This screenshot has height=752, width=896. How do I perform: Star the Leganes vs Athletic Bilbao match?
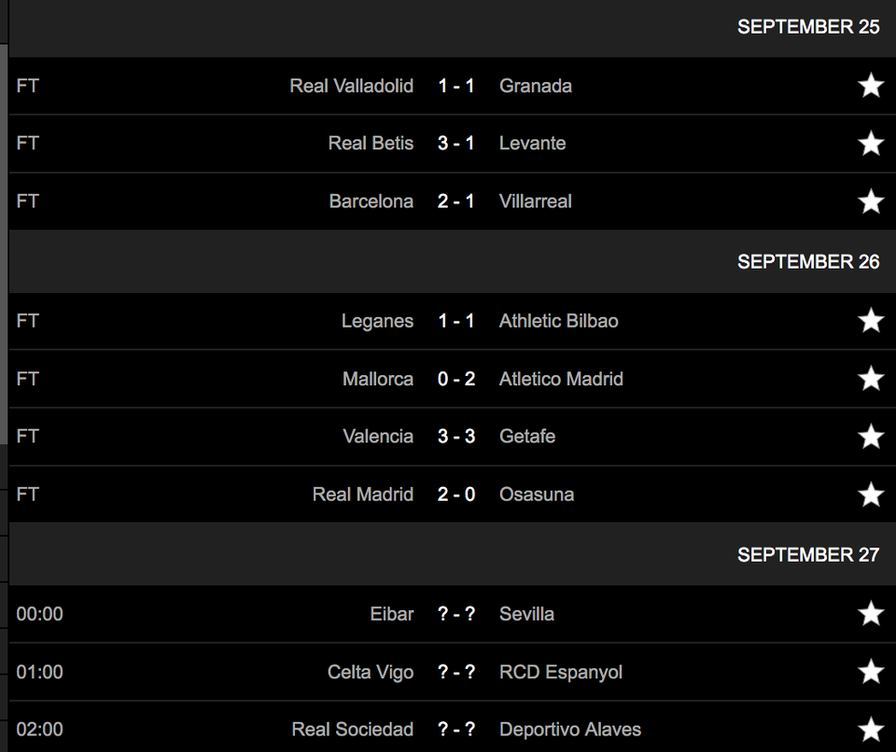coord(870,321)
